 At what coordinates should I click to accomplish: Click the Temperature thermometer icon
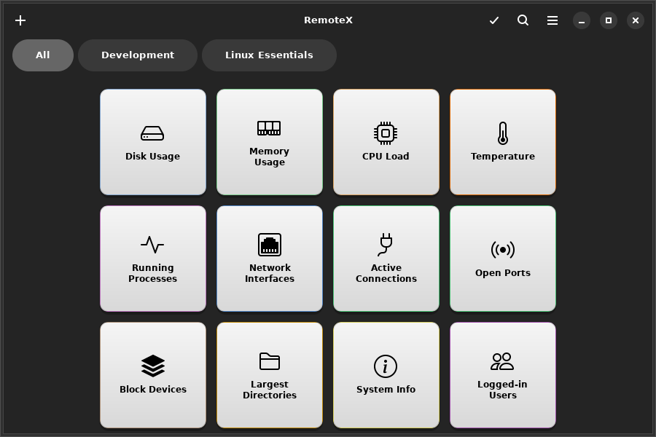coord(502,133)
